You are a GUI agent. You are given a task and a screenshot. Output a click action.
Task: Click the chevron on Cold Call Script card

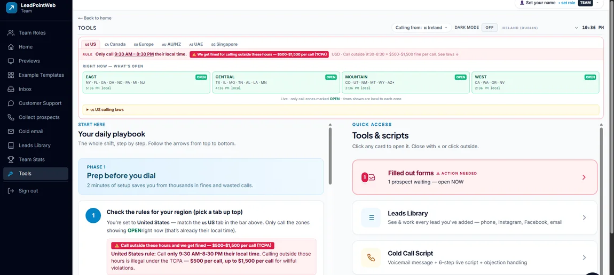point(584,257)
